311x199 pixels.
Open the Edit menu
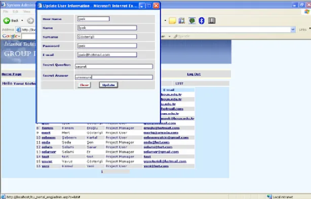coord(16,12)
